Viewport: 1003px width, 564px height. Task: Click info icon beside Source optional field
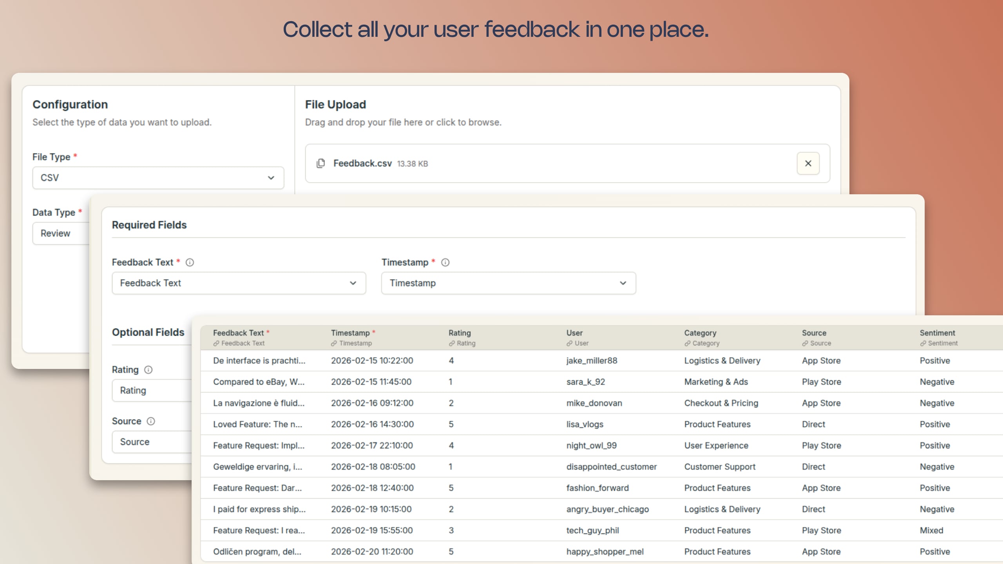(x=151, y=421)
